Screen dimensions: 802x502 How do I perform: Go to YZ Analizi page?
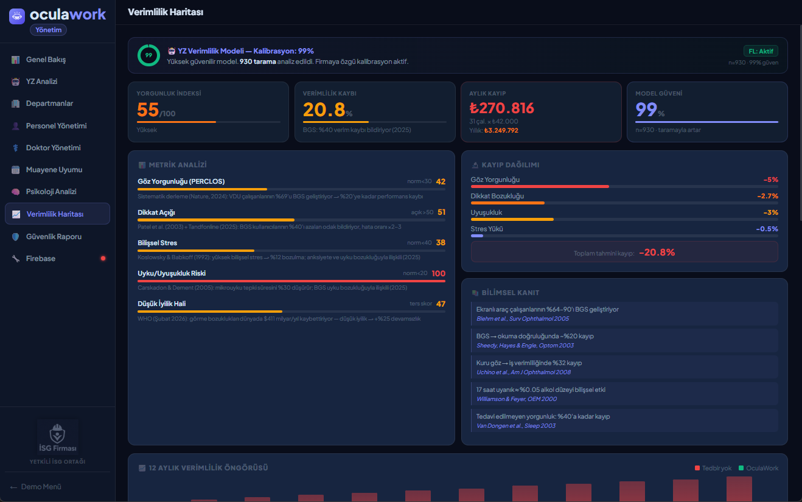tap(57, 82)
